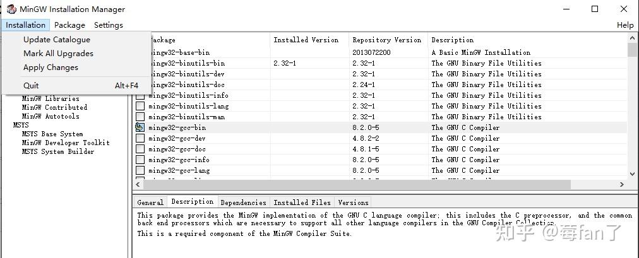639x258 pixels.
Task: Quit the installer via the menu
Action: [31, 85]
